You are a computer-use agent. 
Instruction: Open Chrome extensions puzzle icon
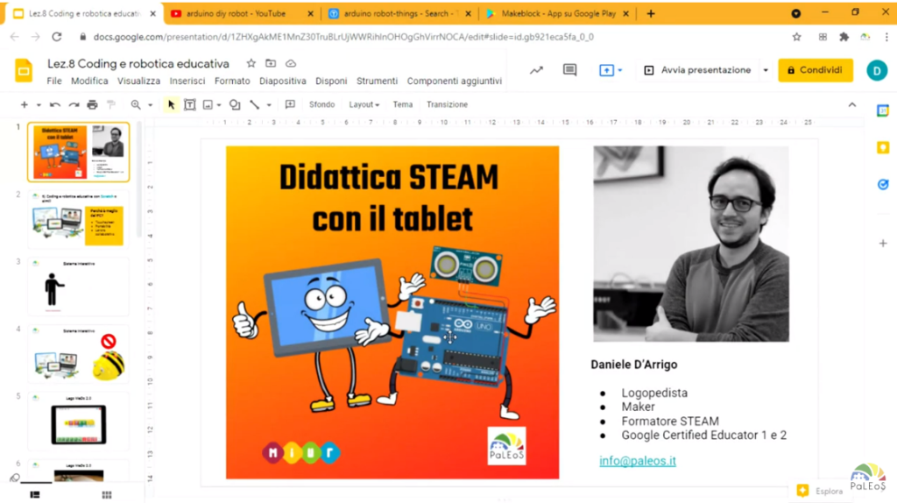pos(844,37)
